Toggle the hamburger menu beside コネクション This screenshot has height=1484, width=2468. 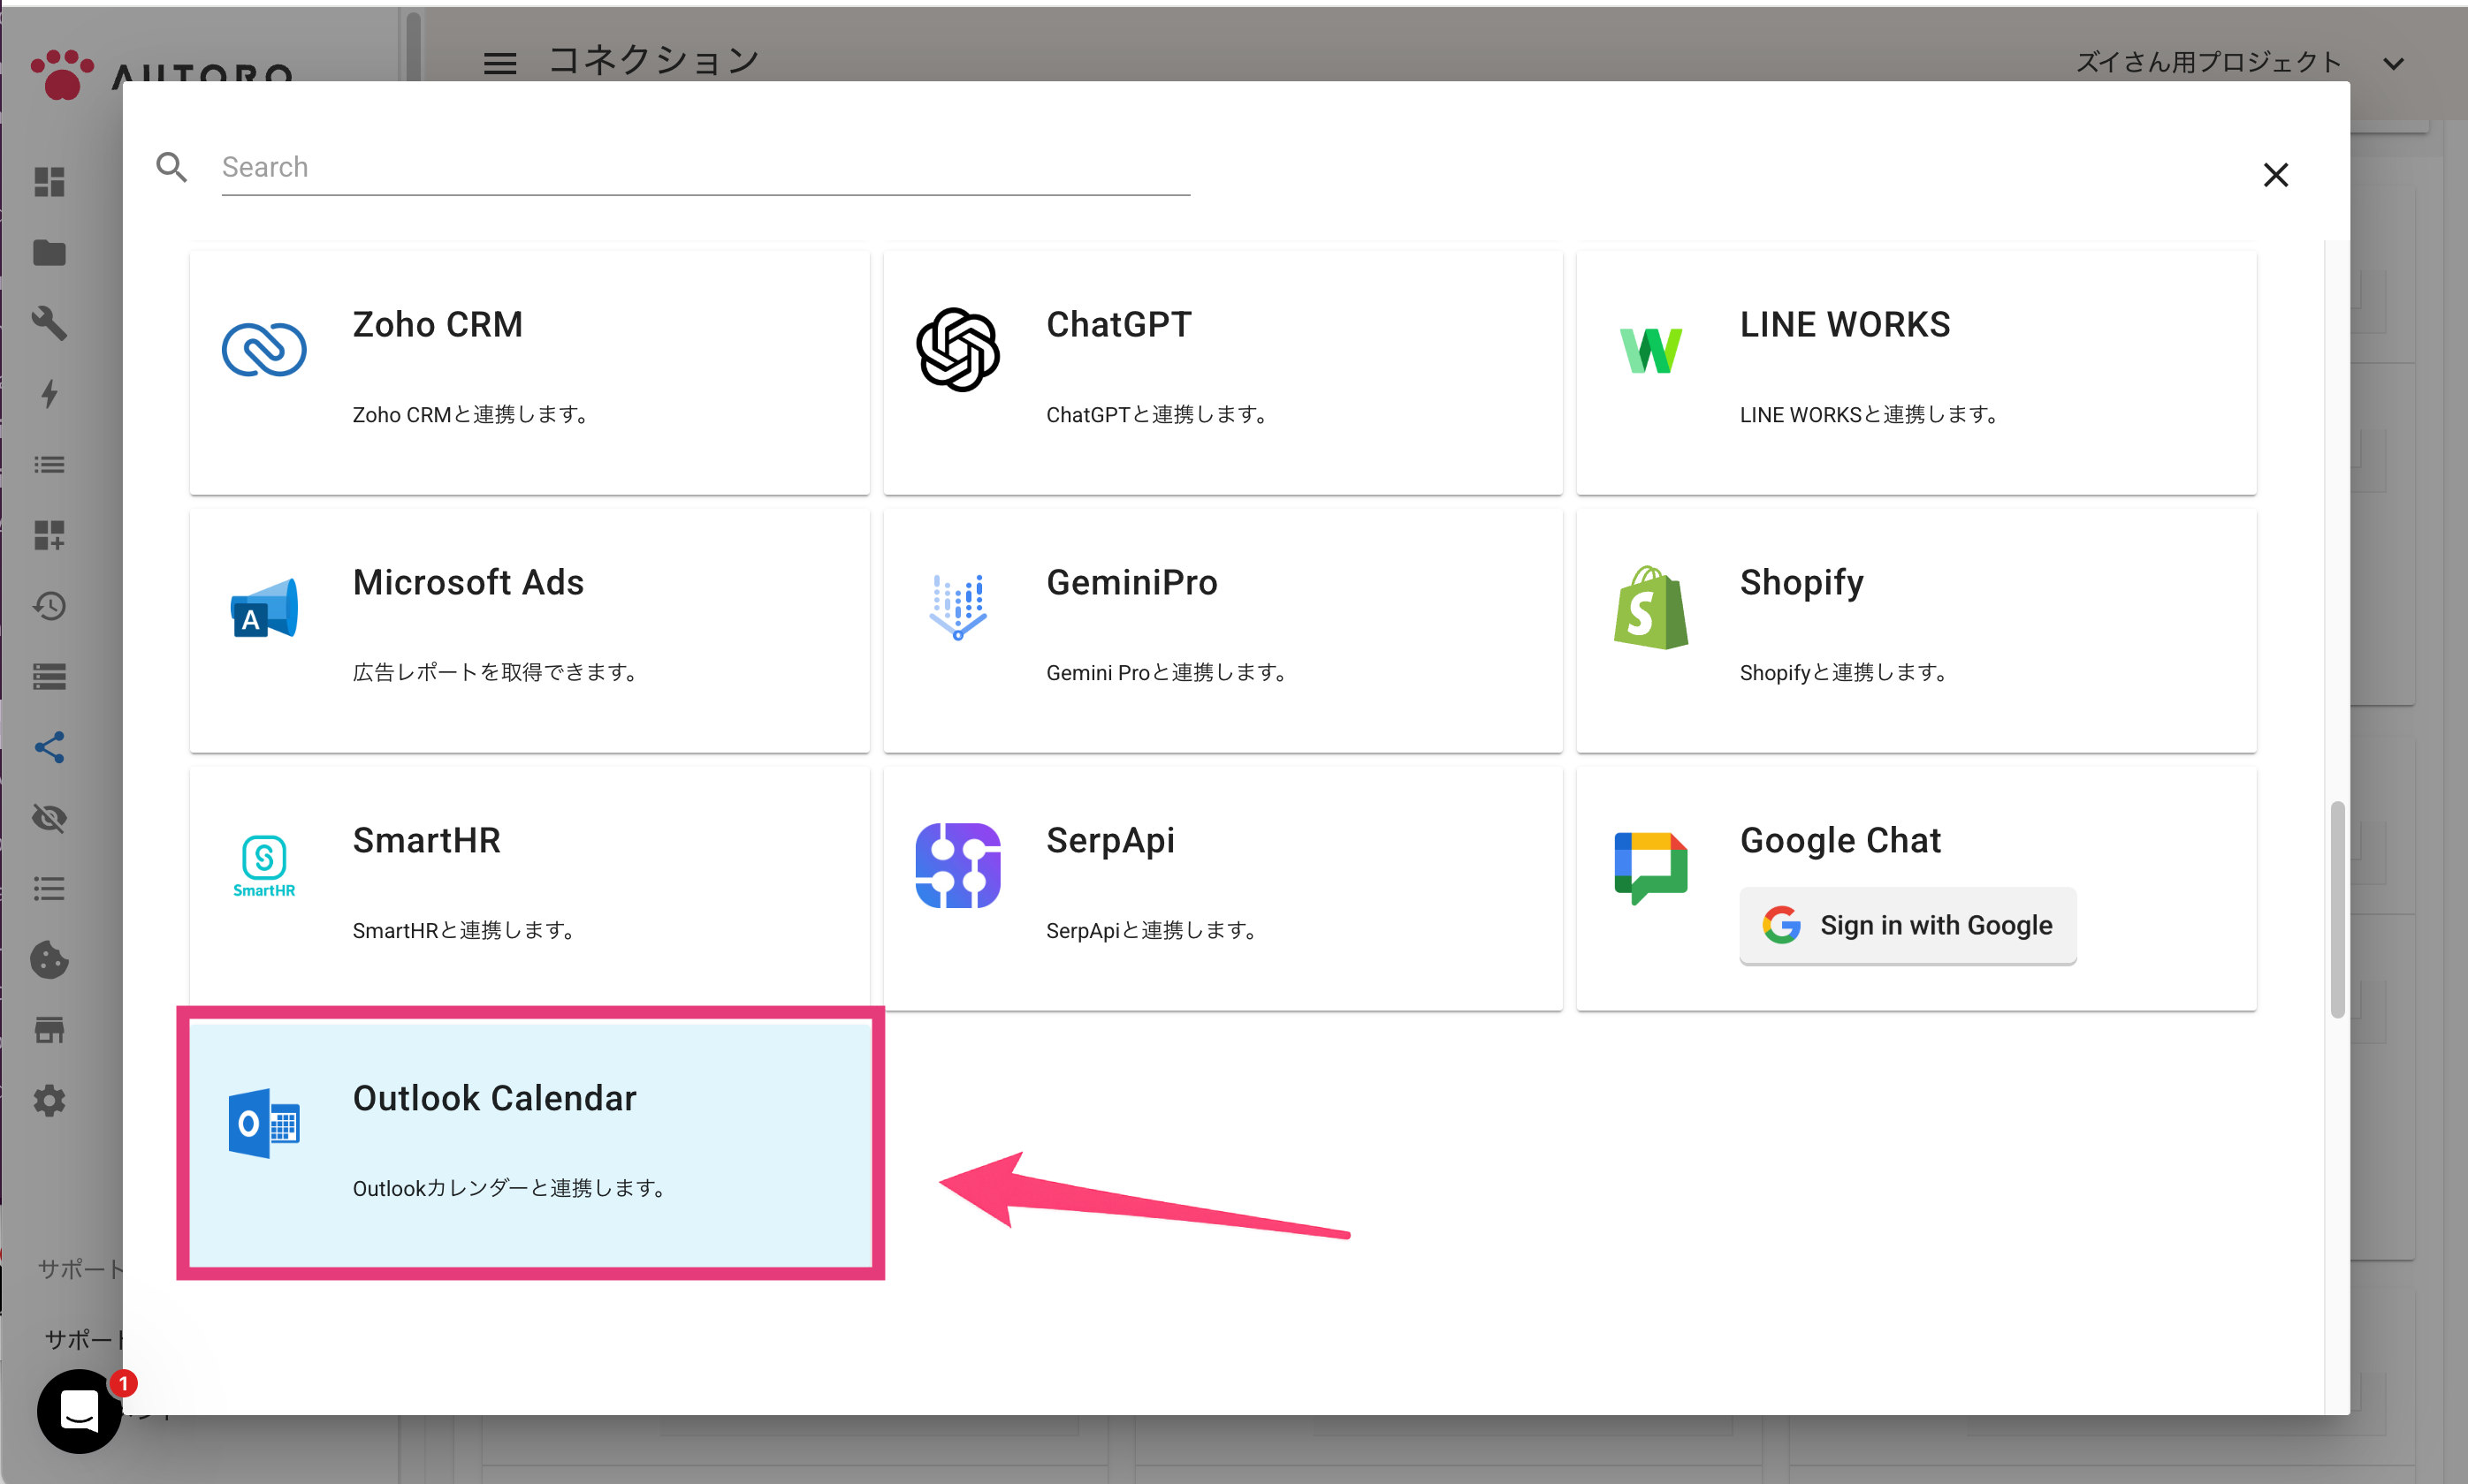499,63
